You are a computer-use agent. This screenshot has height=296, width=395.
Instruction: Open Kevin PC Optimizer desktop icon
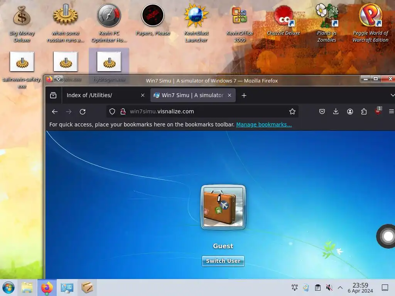tap(109, 24)
